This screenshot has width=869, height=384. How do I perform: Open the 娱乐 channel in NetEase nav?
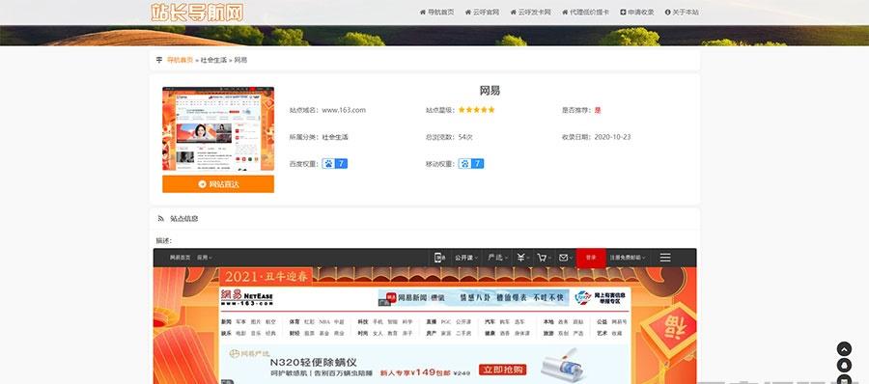[226, 334]
